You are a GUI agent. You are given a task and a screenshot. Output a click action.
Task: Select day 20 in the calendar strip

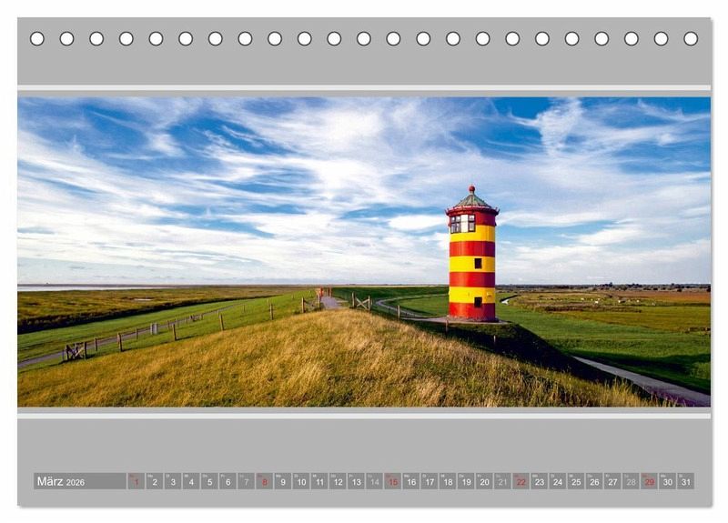tap(484, 481)
